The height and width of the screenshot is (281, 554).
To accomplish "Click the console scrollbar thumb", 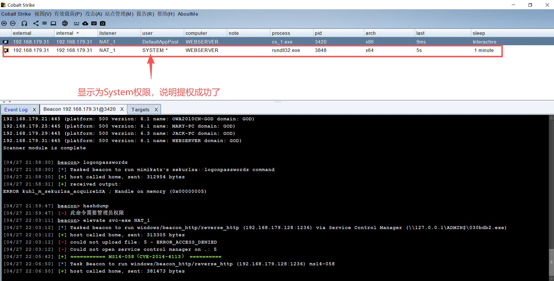I will [x=551, y=262].
